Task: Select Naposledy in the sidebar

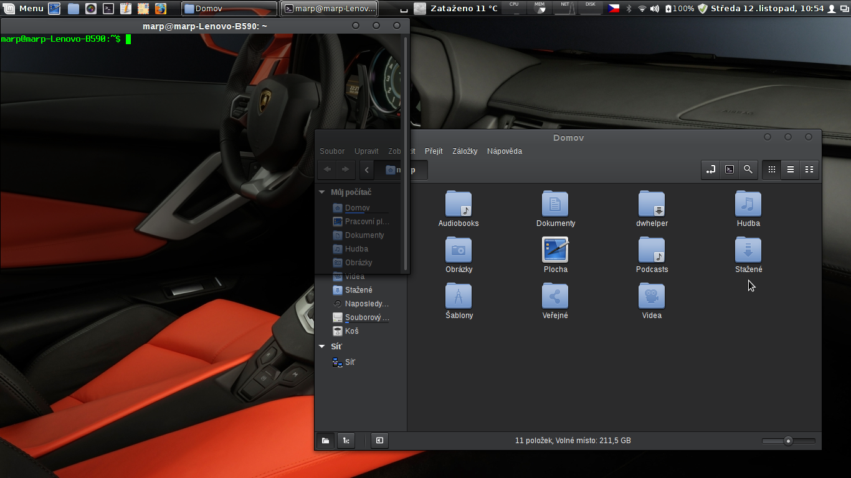Action: click(x=360, y=304)
